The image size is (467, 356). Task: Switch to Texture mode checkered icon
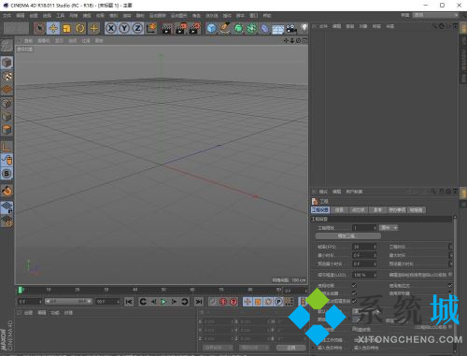point(7,76)
